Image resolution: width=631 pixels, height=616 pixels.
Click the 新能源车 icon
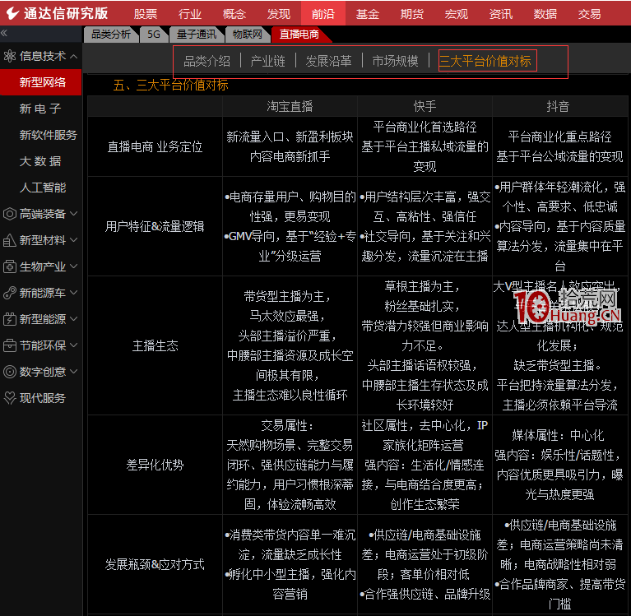(10, 293)
